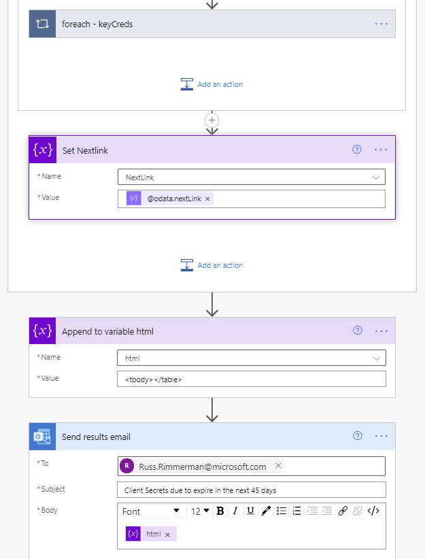Switch email body to code view
This screenshot has width=425, height=559.
tap(373, 511)
